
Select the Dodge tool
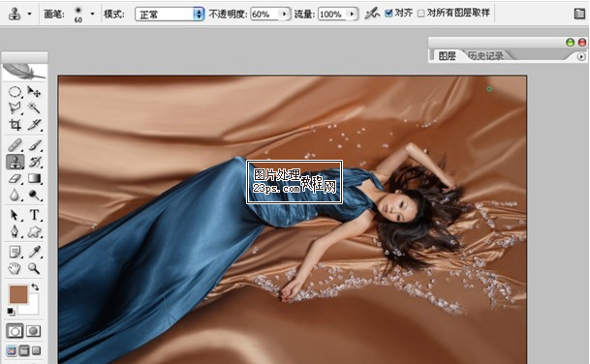(x=34, y=195)
